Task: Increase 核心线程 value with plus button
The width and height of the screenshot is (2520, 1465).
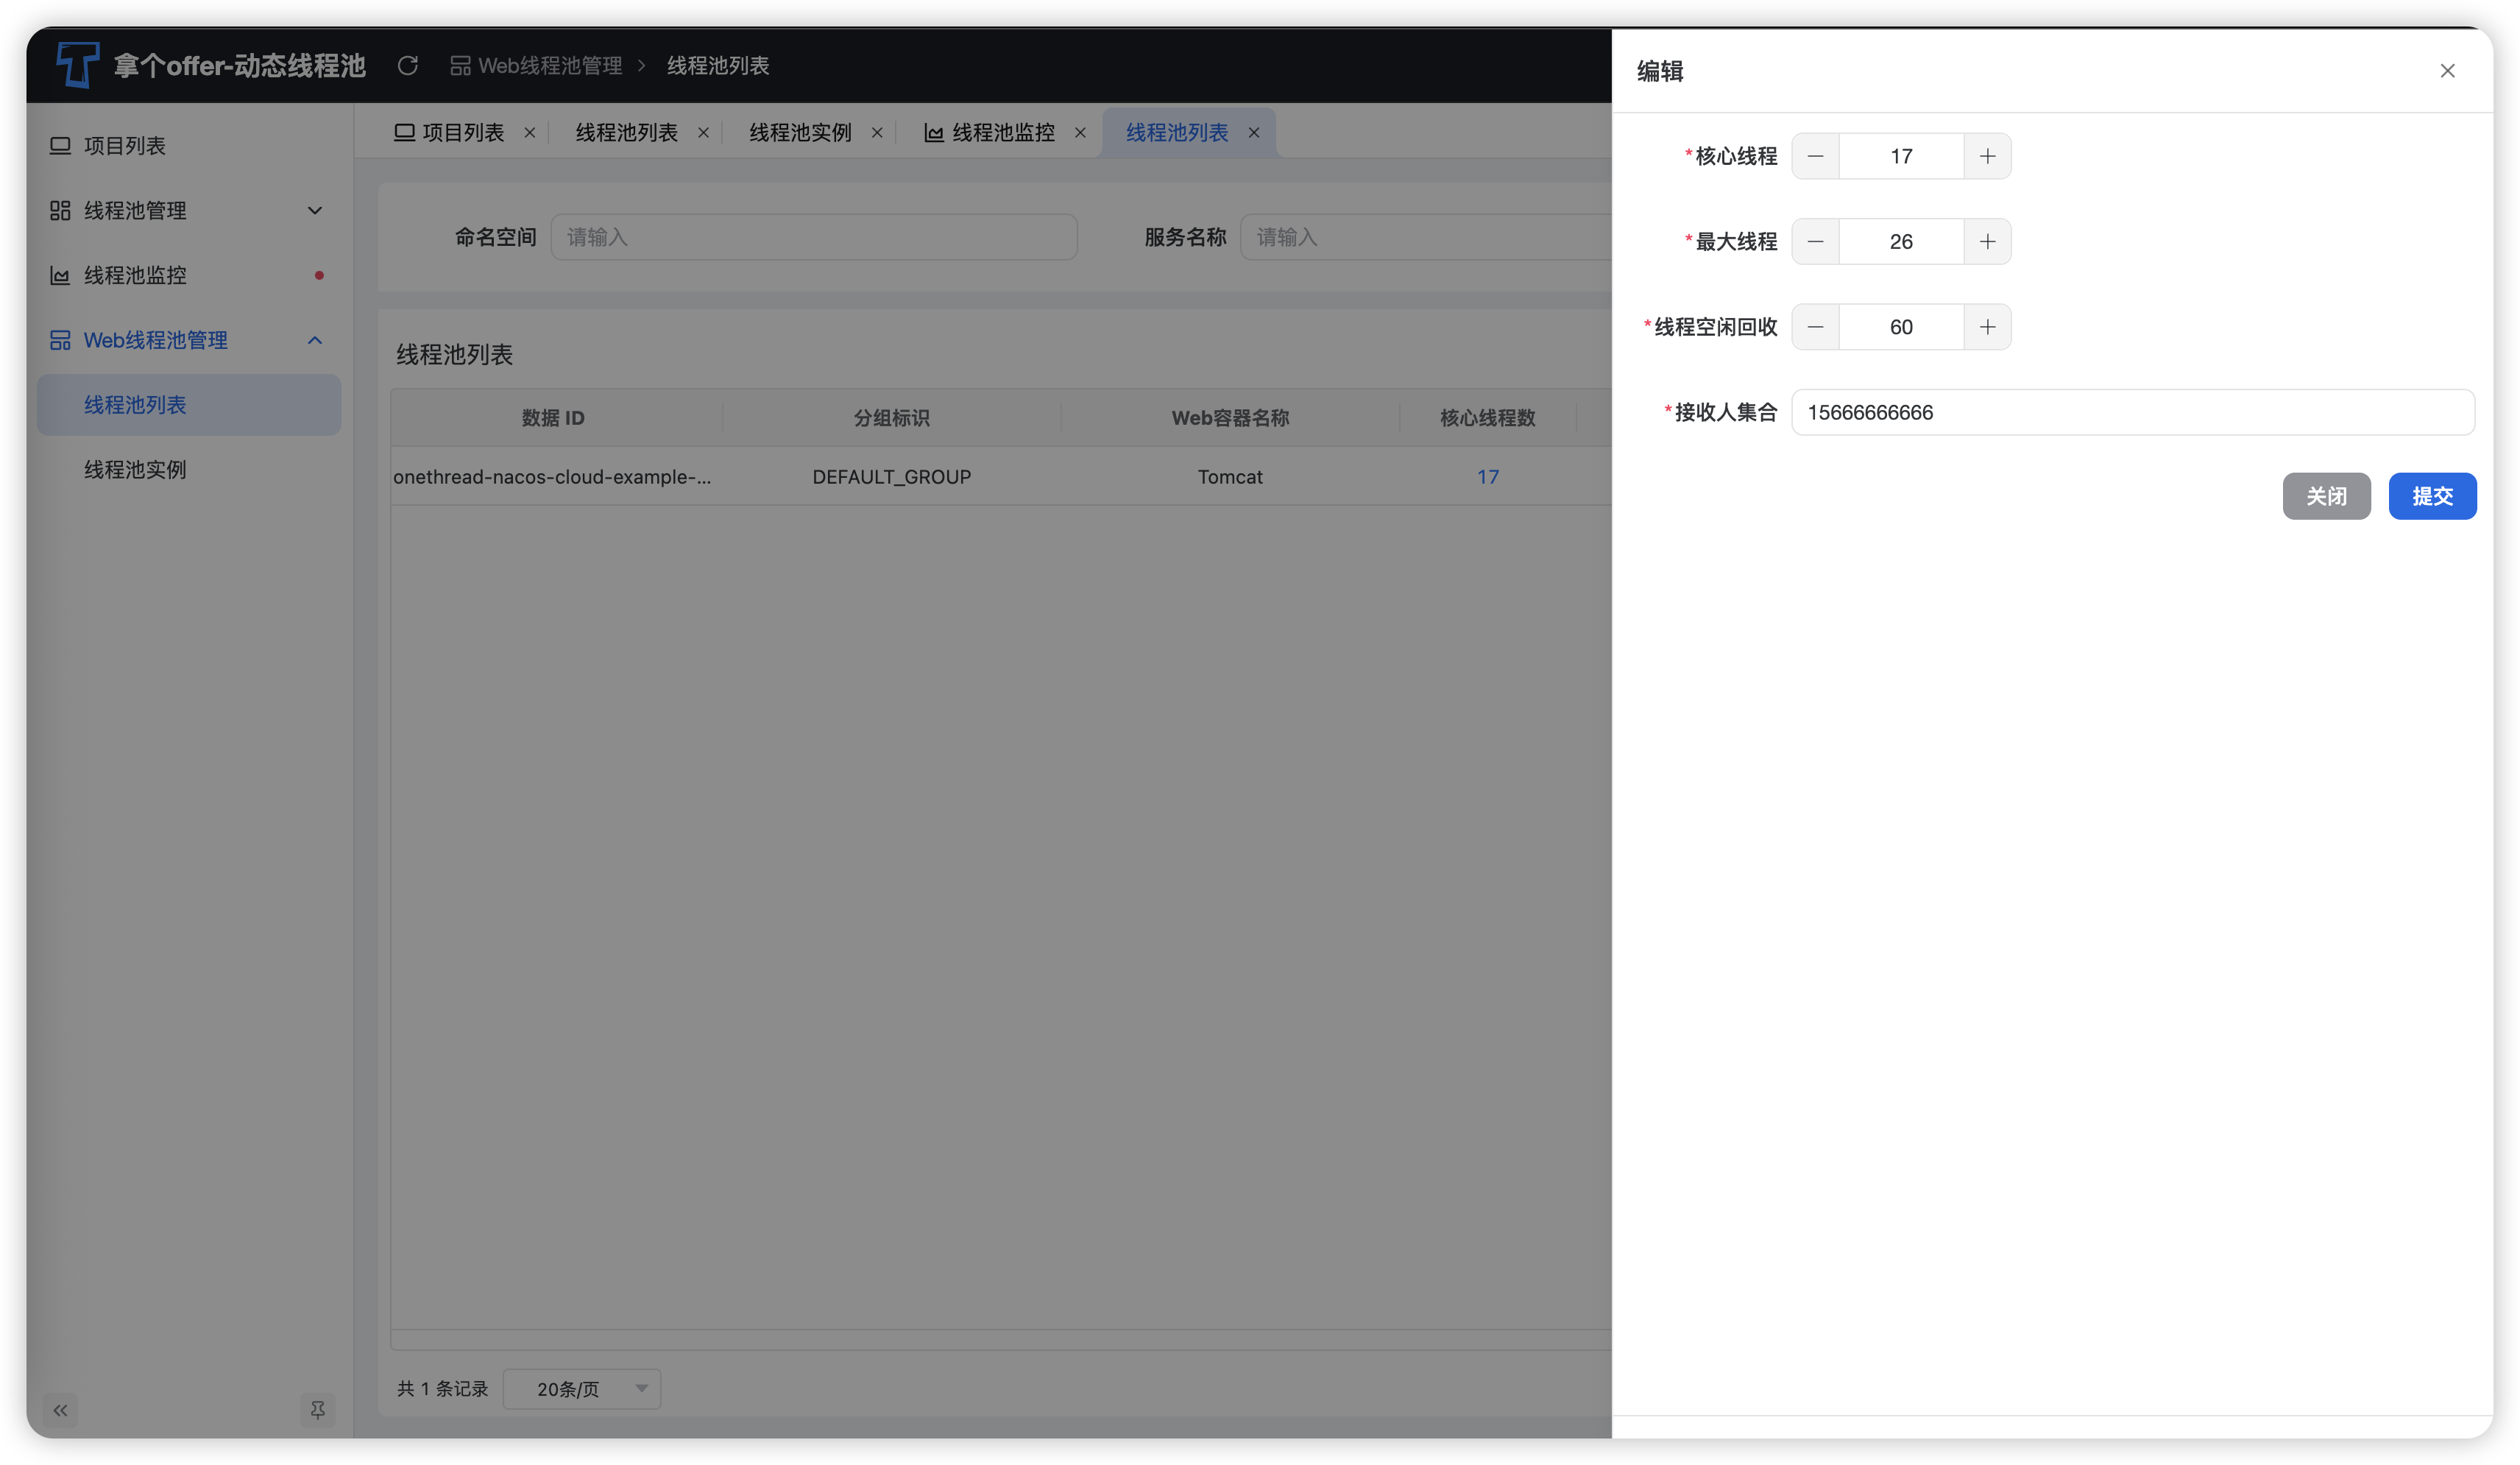Action: tap(1987, 156)
